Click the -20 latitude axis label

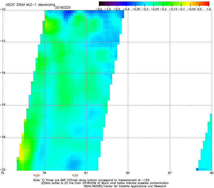(x=3, y=169)
